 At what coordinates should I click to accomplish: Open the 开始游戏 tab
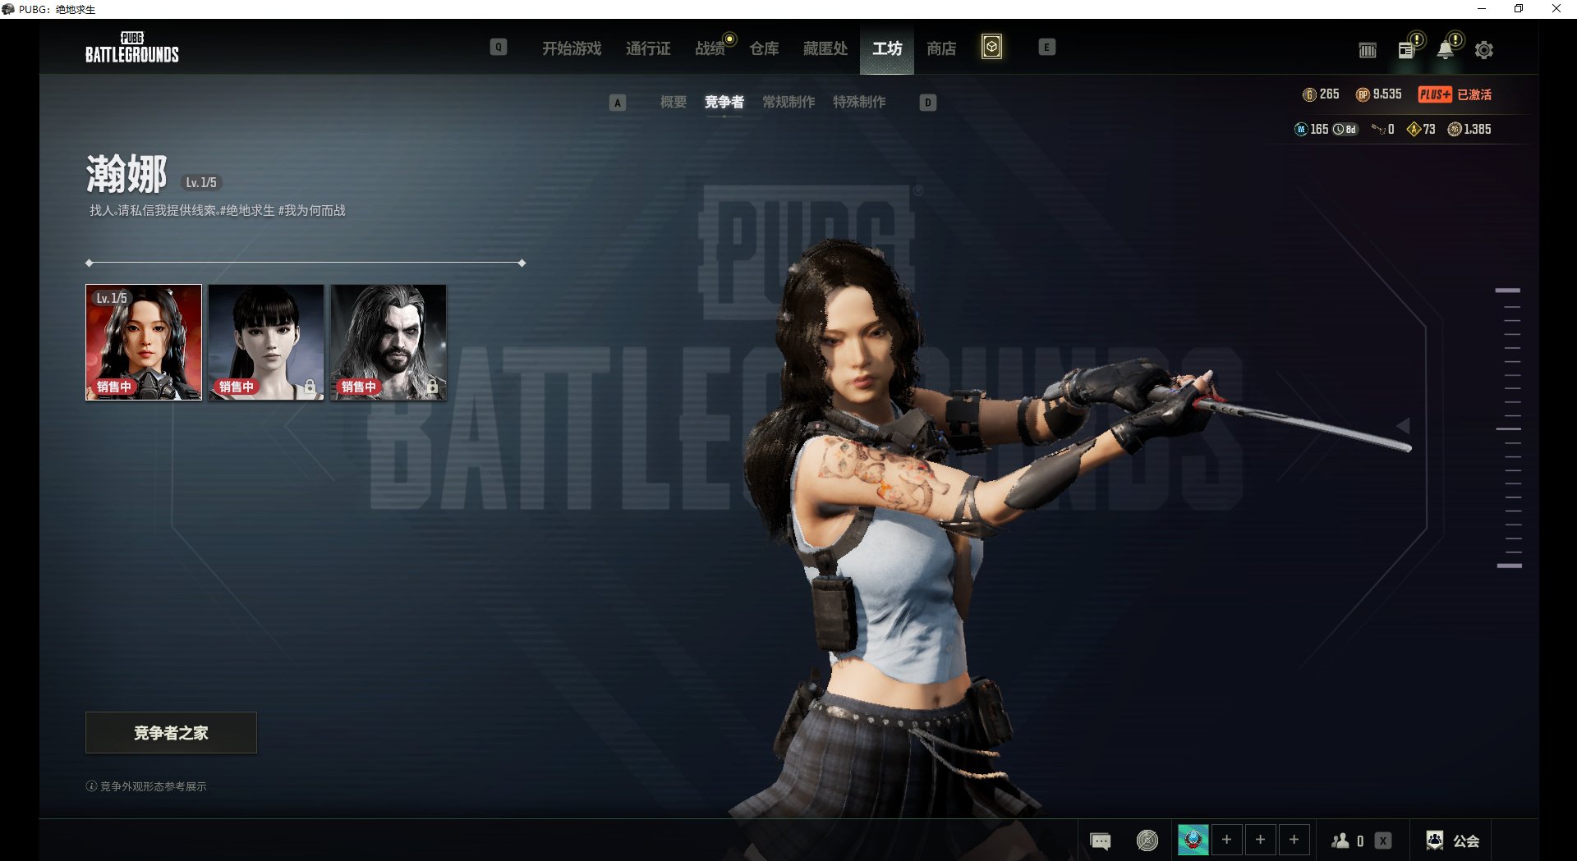(572, 48)
